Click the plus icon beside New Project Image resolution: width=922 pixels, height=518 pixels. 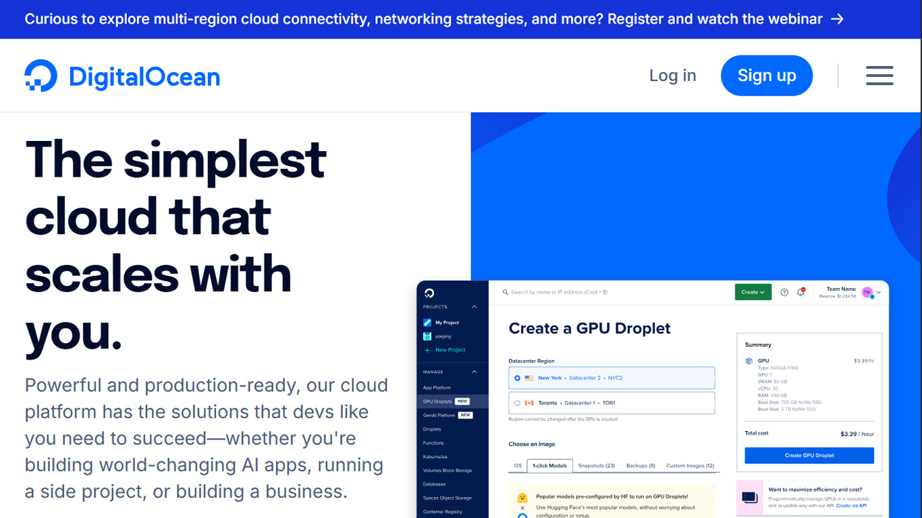point(427,350)
